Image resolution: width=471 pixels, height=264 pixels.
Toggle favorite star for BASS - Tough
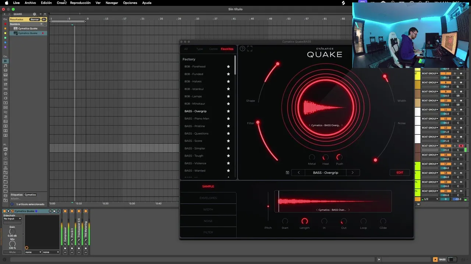[228, 156]
